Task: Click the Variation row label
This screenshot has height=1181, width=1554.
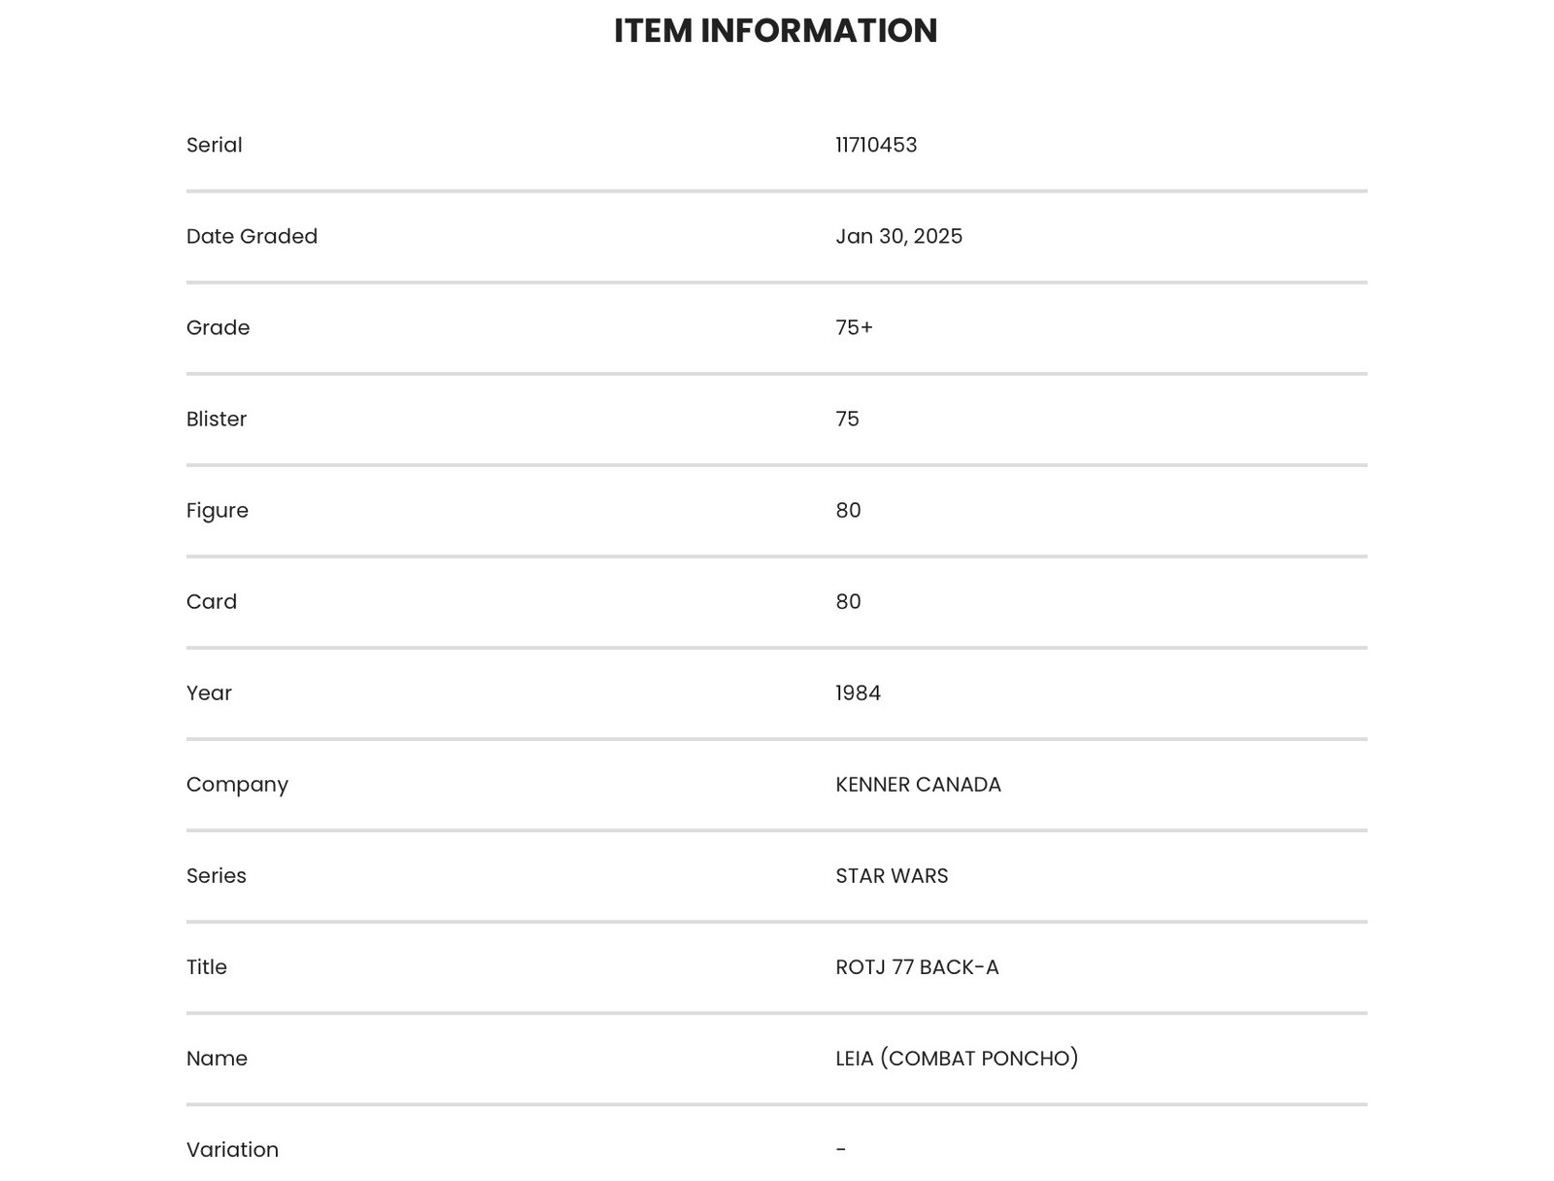Action: [x=232, y=1149]
